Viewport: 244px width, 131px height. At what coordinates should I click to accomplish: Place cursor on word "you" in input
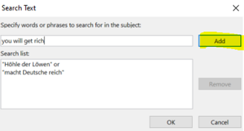tap(6, 41)
